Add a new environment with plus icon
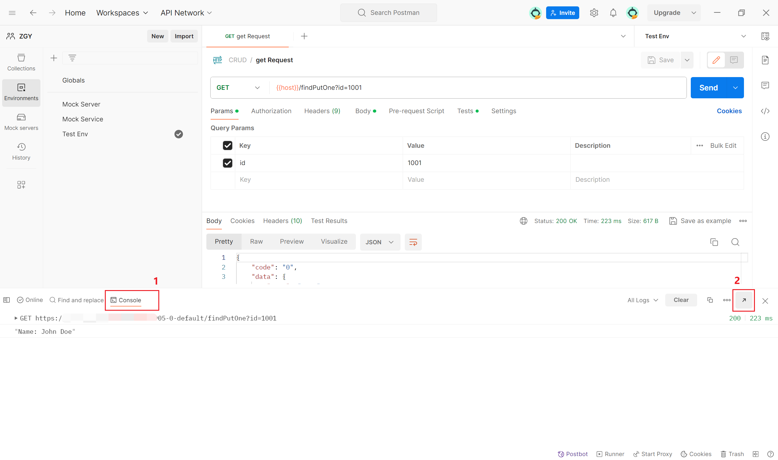This screenshot has width=778, height=460. (54, 58)
